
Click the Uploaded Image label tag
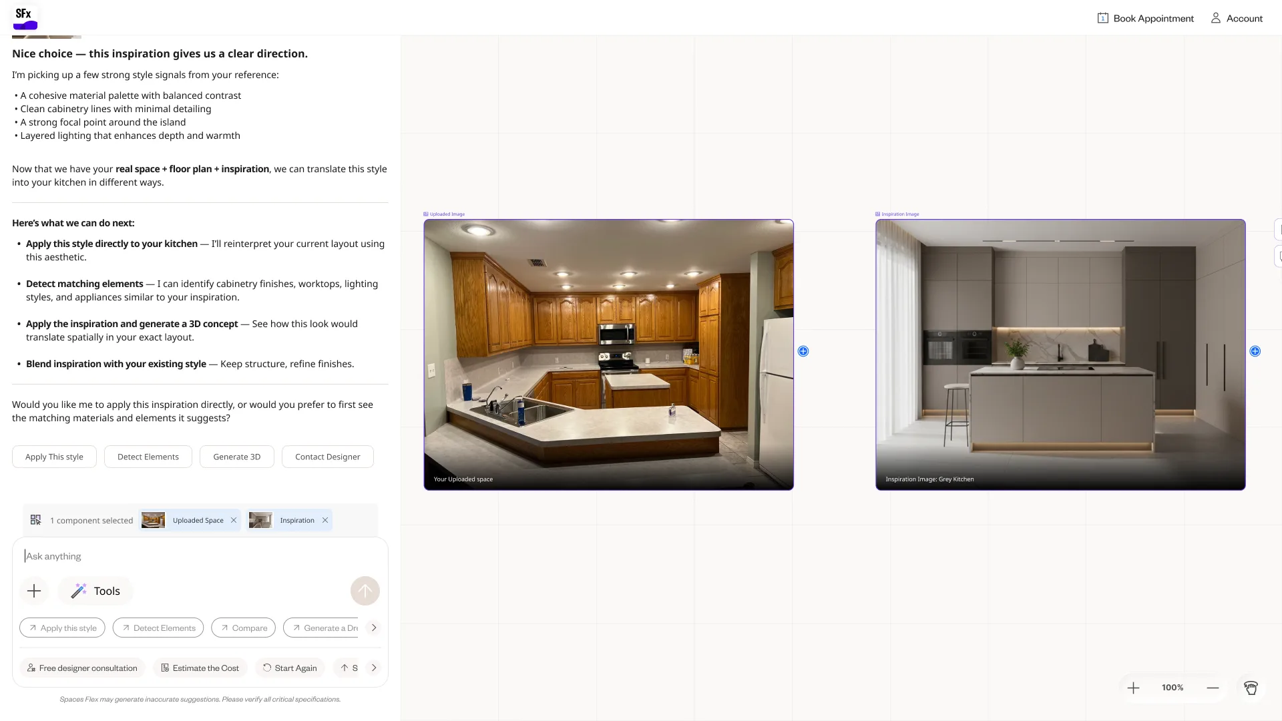444,214
